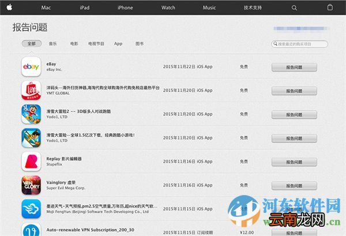The height and width of the screenshot is (236, 346).
Task: Report a problem for 滑雪大冒险 全球1.5亿次下载
Action: click(x=294, y=138)
